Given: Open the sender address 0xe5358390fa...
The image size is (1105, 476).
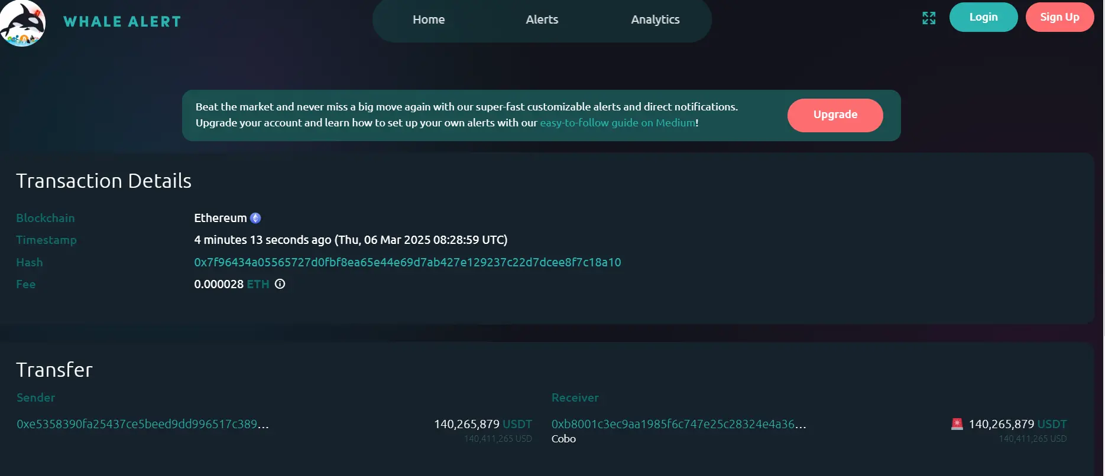Looking at the screenshot, I should 142,424.
